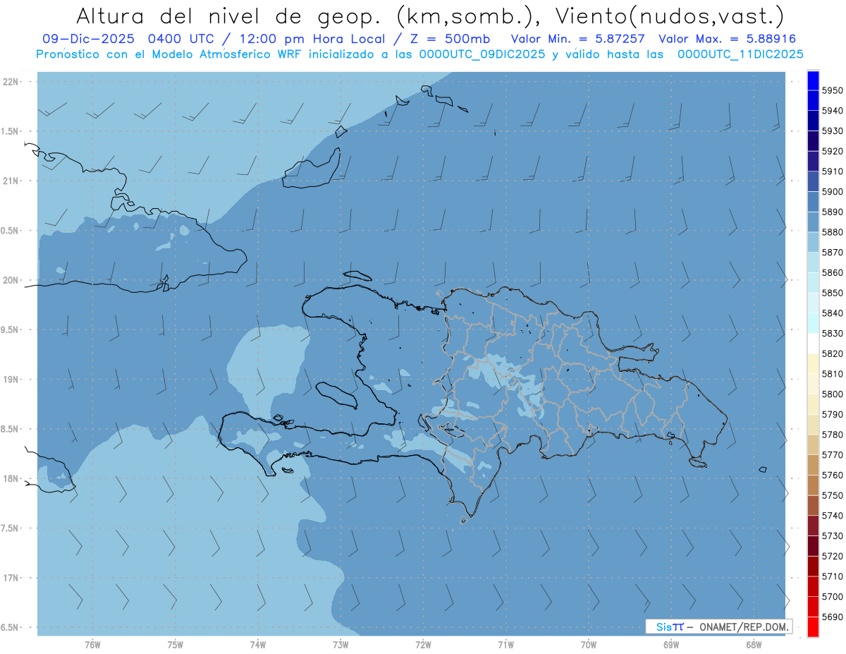
Task: Click the dark navy swatch between 5920 and 5930
Action: 813,141
